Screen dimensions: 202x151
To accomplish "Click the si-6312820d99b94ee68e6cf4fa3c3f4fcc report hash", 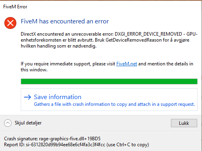I will [65, 145].
